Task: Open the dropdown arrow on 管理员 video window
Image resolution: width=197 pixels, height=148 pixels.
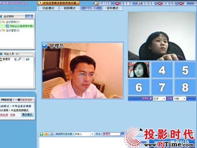Action: [x=45, y=46]
